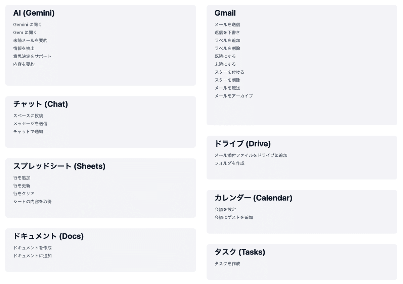The image size is (403, 284).
Task: Click 'メール添付ファイルをドライブに追加' action
Action: click(x=251, y=155)
